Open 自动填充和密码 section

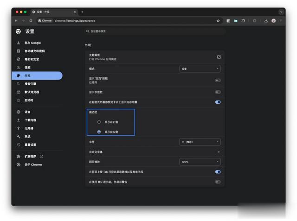click(37, 51)
